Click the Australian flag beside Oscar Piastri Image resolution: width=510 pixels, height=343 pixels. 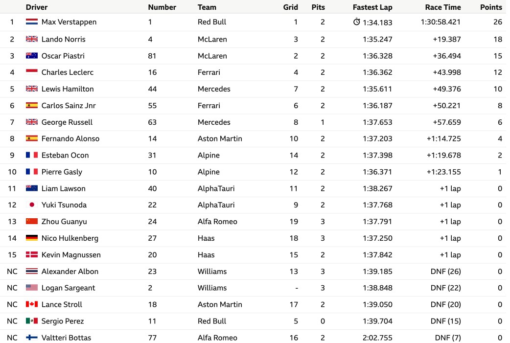pyautogui.click(x=31, y=56)
